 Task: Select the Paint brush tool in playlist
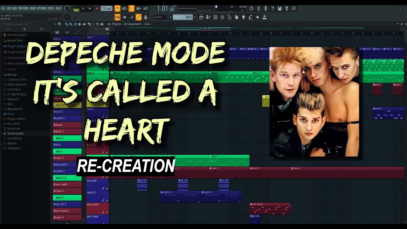click(x=71, y=24)
